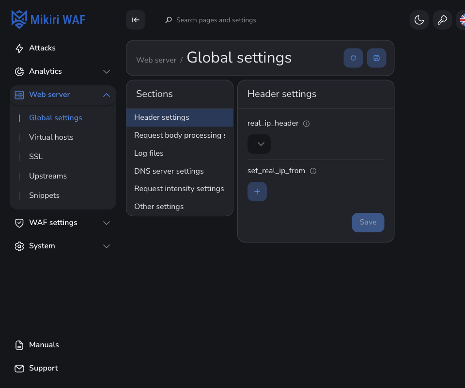This screenshot has height=388, width=465.
Task: Click the Support envelope icon
Action: pyautogui.click(x=19, y=369)
